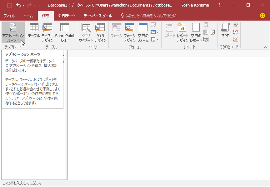Click the grayed レポート (Report) button

coord(169,31)
